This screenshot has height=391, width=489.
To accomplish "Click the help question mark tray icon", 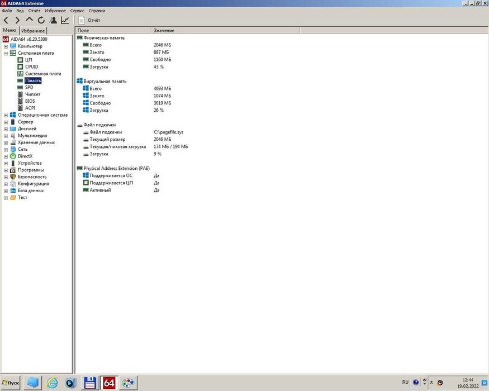I will pyautogui.click(x=416, y=382).
